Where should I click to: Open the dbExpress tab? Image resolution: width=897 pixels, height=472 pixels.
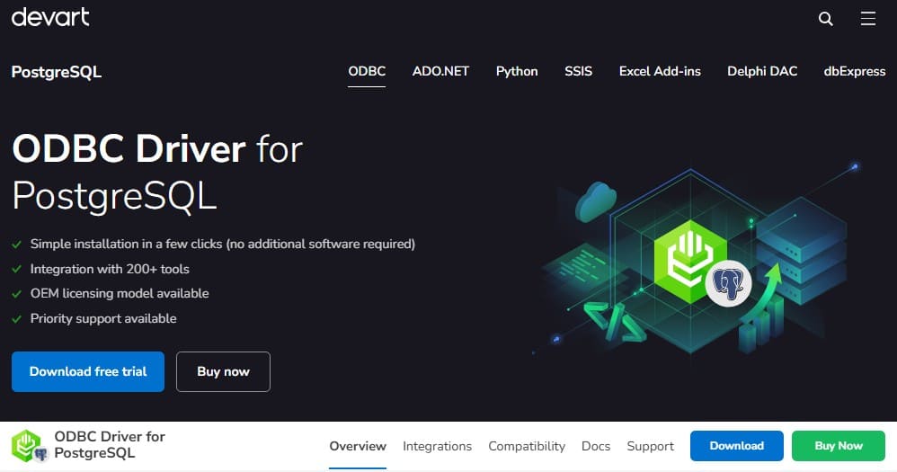855,72
